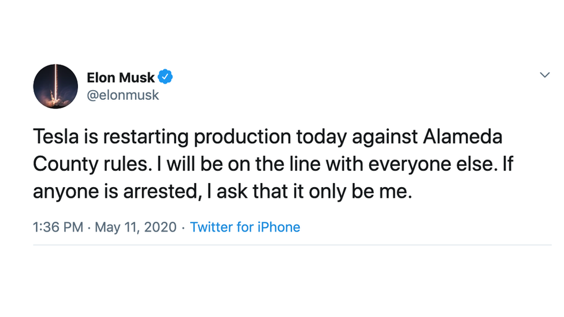Click the 1:36 PM timestamp
Viewport: 564px width, 317px height.
[x=58, y=227]
